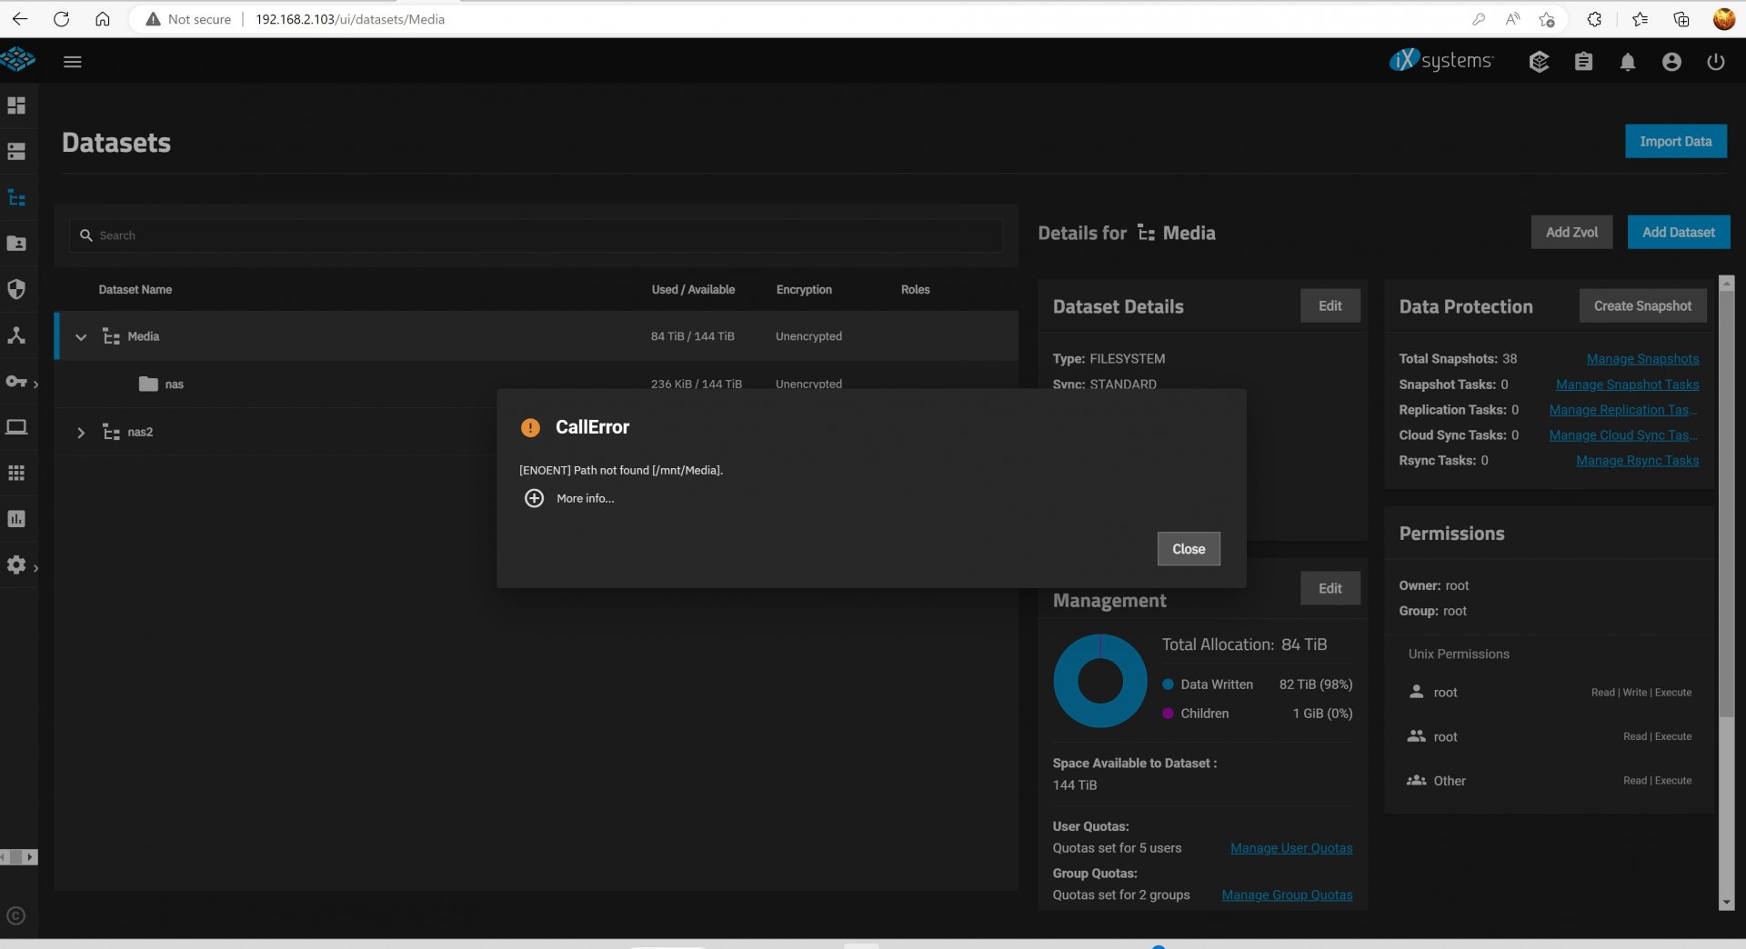Click the Children legend dot
The width and height of the screenshot is (1746, 949).
[x=1168, y=714]
